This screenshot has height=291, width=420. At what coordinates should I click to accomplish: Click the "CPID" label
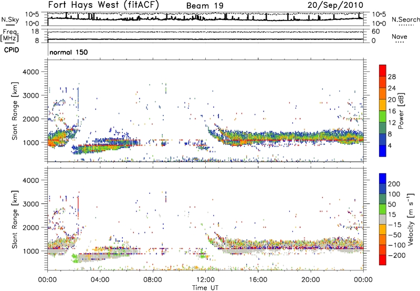coord(12,50)
